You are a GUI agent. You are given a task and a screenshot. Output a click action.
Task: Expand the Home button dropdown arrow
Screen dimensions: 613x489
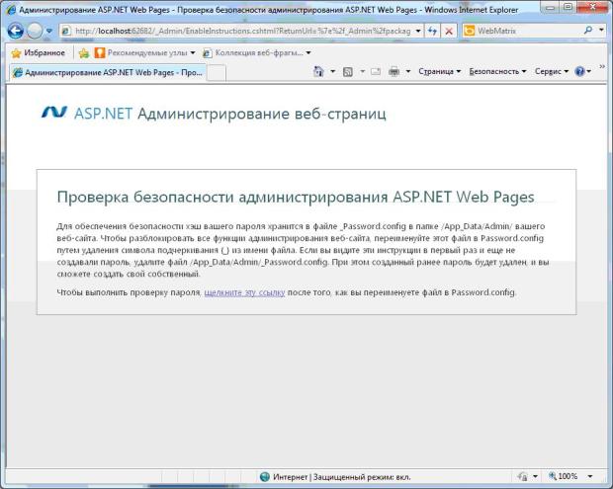[x=332, y=71]
